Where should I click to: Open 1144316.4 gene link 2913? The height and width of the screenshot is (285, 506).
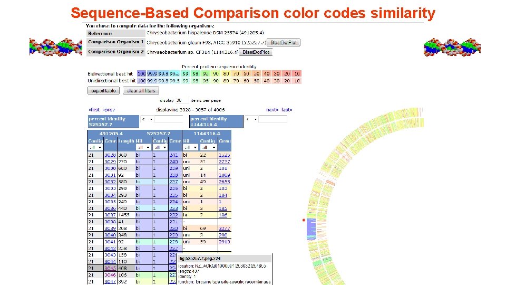point(225,242)
